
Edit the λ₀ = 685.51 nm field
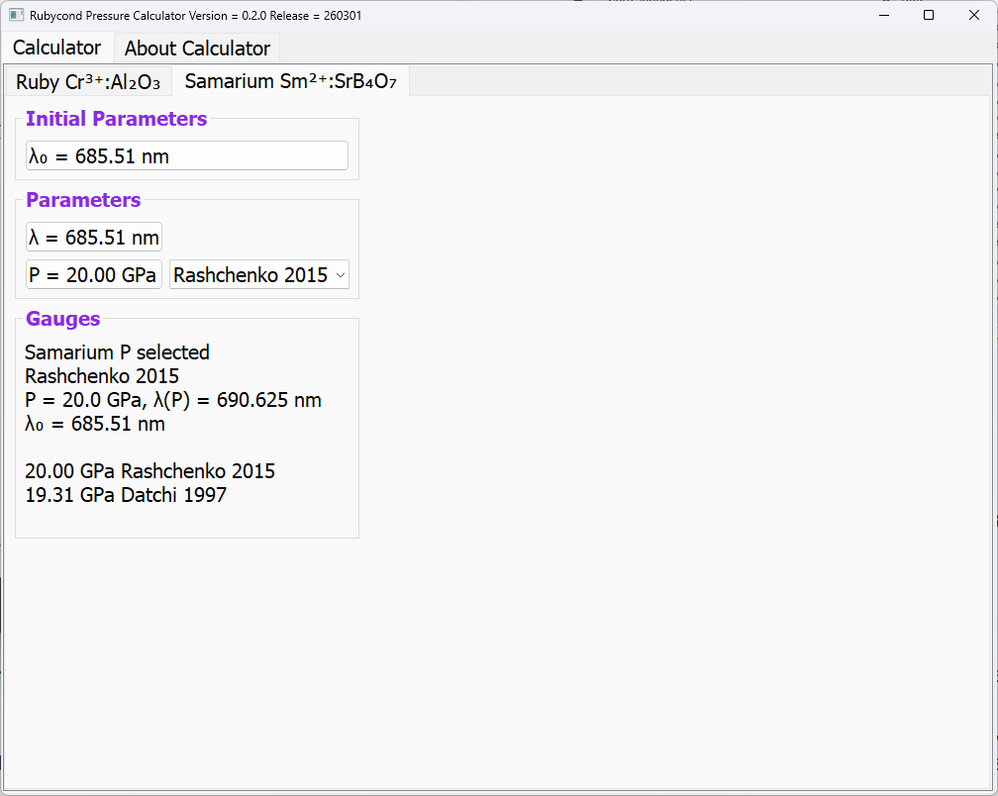[x=187, y=155]
